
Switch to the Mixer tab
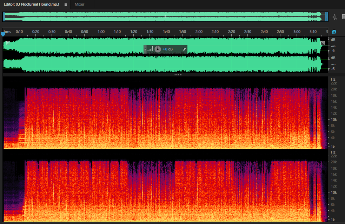pyautogui.click(x=79, y=5)
